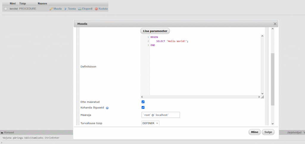
Task: Click the Mine button to submit
Action: pyautogui.click(x=254, y=132)
